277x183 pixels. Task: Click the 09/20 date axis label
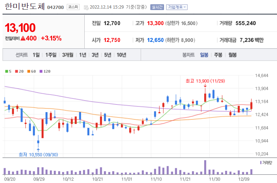[x=10, y=179]
